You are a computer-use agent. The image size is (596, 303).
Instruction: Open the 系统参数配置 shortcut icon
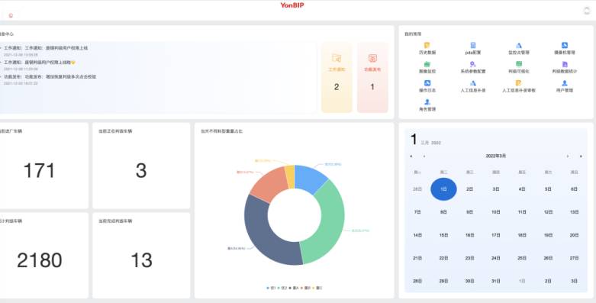473,64
